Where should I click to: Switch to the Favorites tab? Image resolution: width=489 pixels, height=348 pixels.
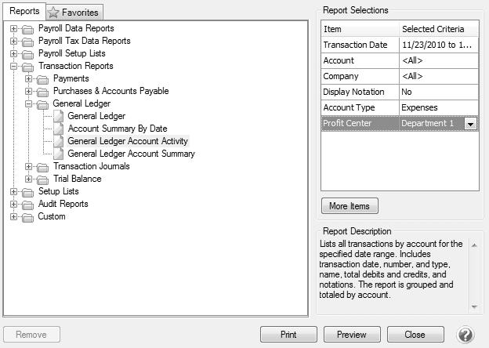coord(74,13)
